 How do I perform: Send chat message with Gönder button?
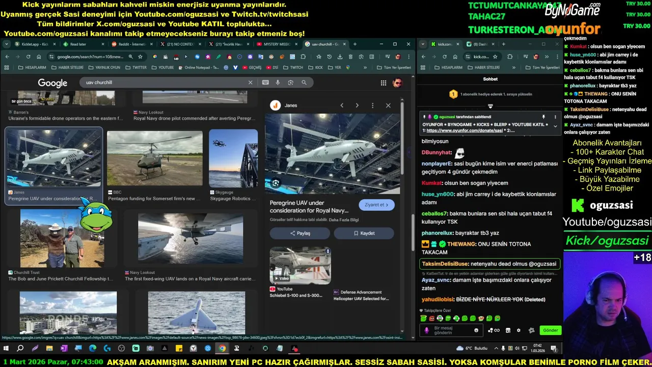pos(550,330)
